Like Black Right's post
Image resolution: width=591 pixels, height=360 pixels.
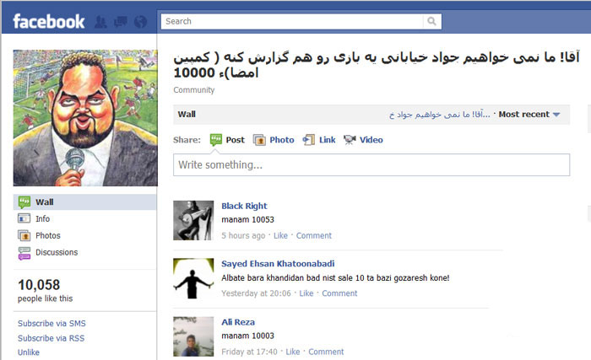[280, 236]
